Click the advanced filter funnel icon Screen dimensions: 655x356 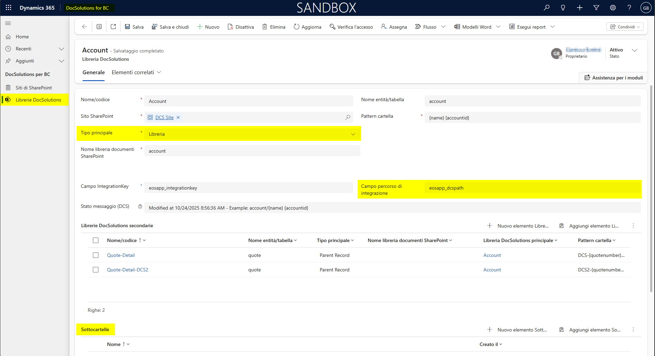click(596, 8)
